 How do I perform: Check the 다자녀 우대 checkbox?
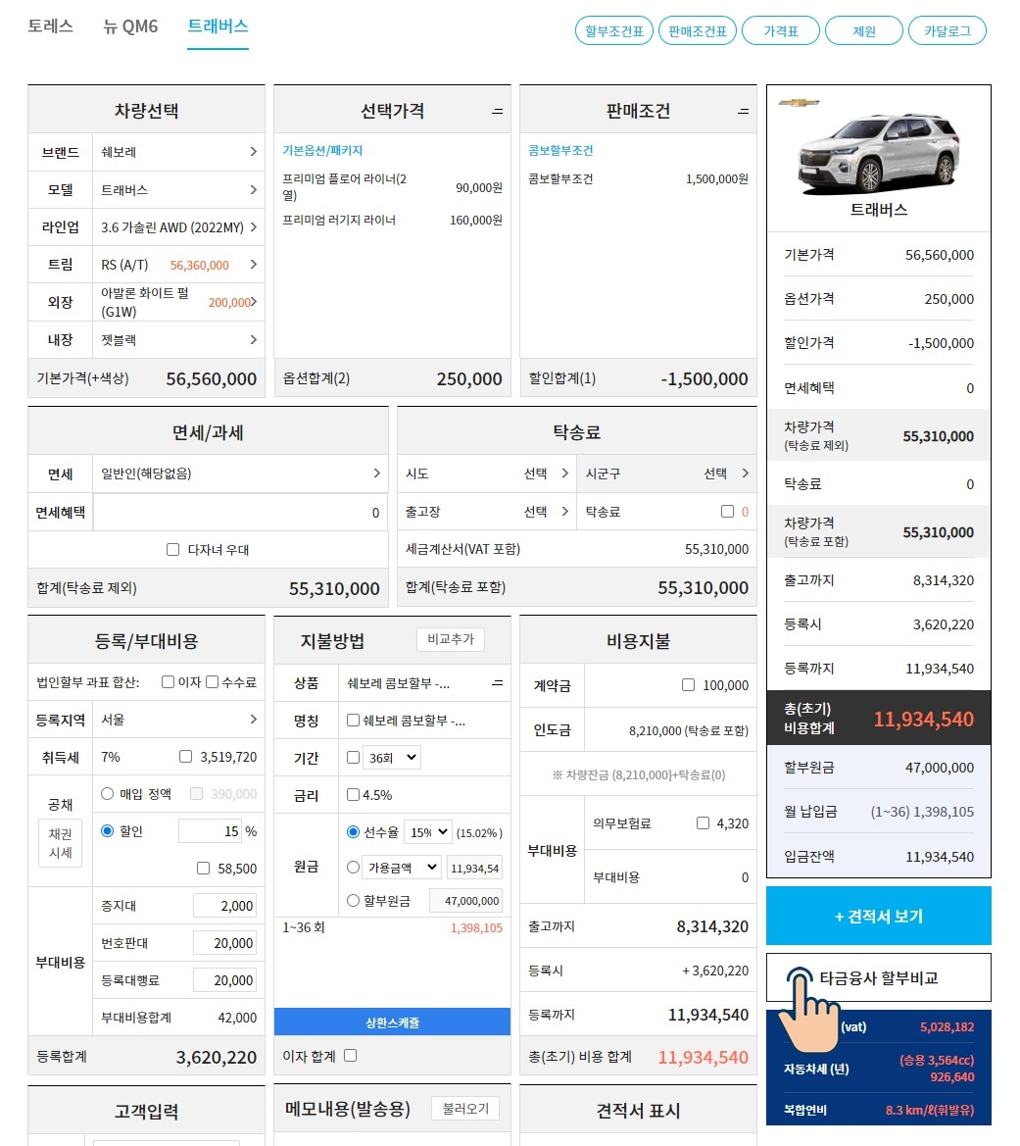[x=173, y=550]
